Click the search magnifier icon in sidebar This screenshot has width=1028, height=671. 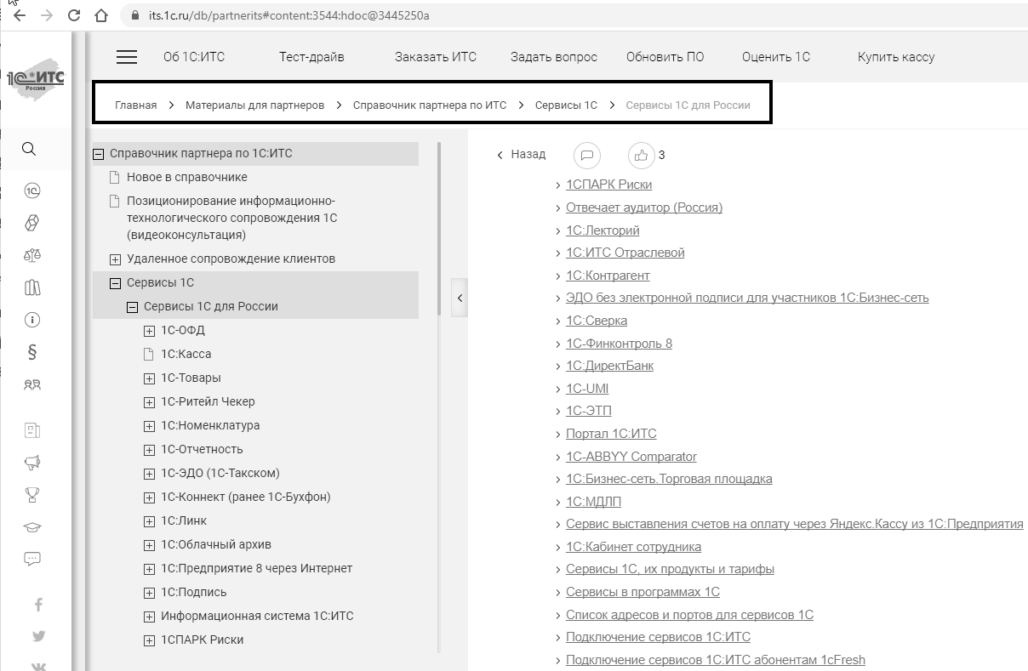(x=29, y=149)
